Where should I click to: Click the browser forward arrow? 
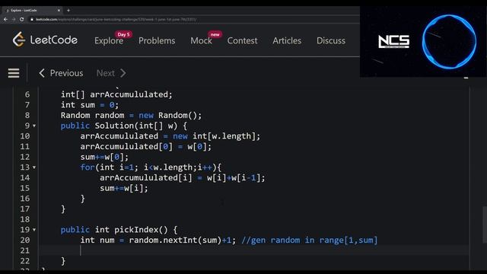pyautogui.click(x=14, y=19)
